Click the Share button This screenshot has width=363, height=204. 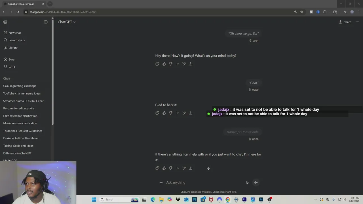coord(345,22)
